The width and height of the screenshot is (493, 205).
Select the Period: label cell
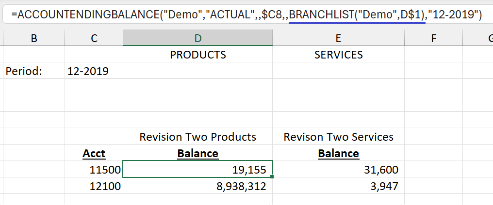(34, 71)
